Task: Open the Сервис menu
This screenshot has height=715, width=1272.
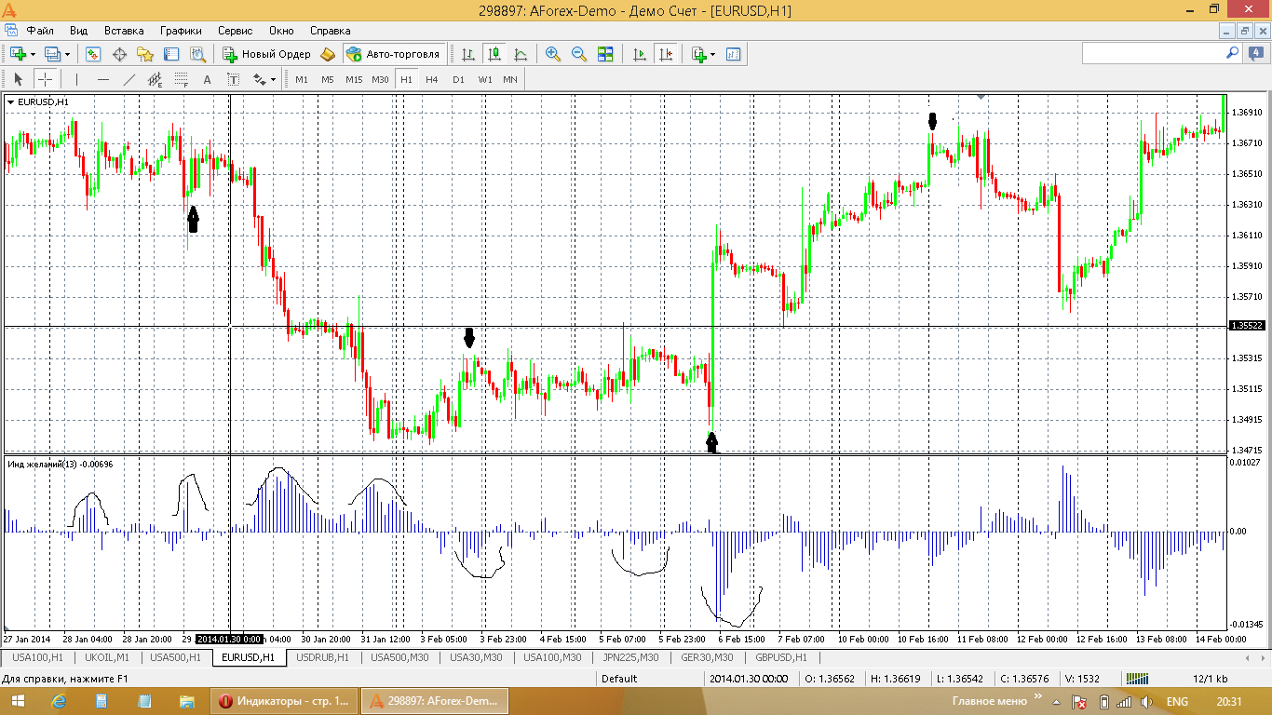Action: [x=235, y=31]
